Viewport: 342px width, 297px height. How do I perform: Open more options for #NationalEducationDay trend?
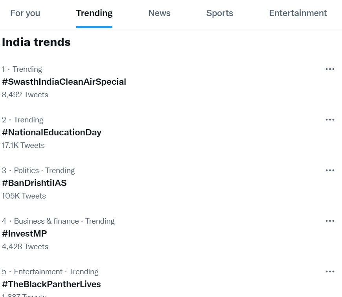[x=330, y=120]
